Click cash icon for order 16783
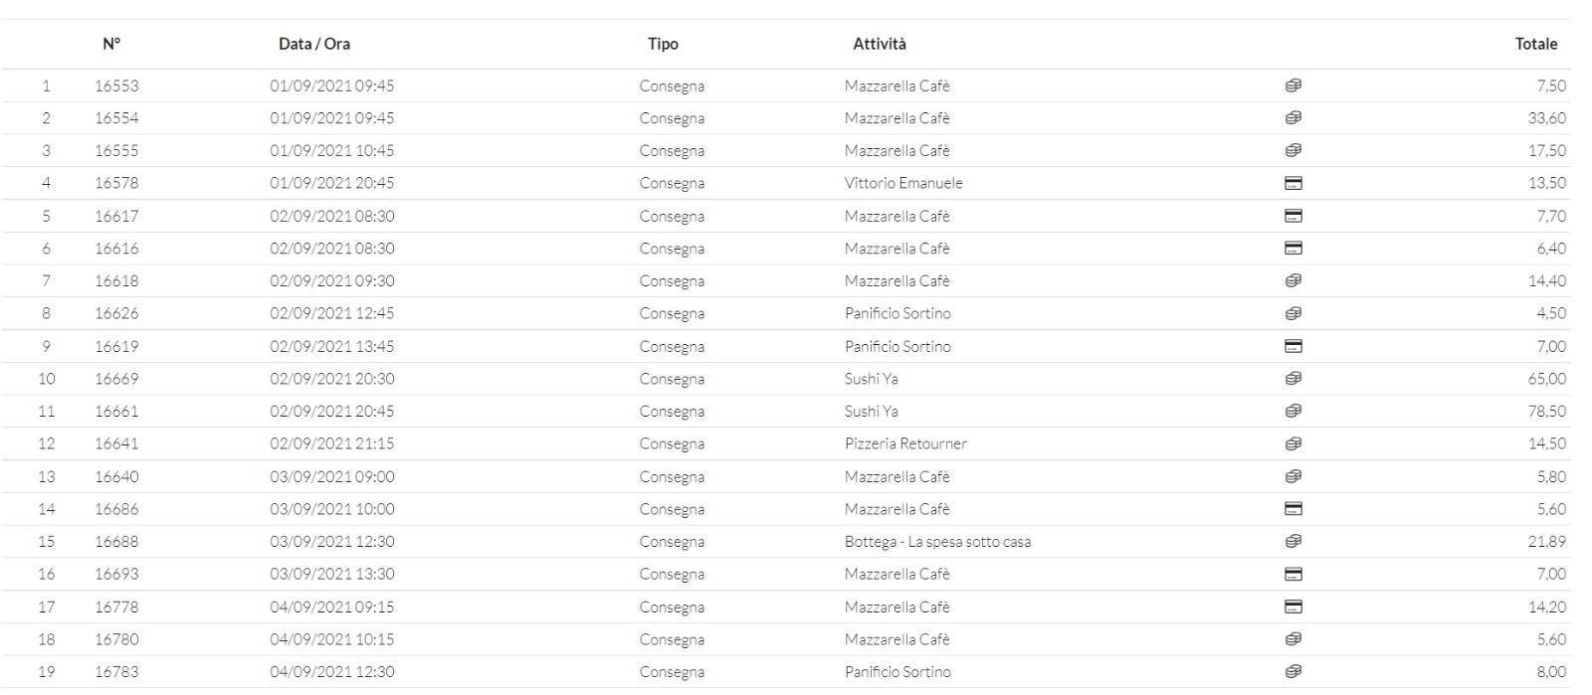The width and height of the screenshot is (1592, 695). click(x=1293, y=672)
